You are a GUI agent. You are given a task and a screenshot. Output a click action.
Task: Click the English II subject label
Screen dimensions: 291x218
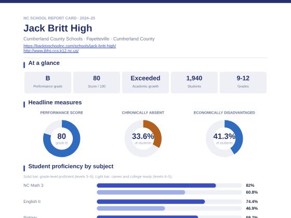coord(32,201)
